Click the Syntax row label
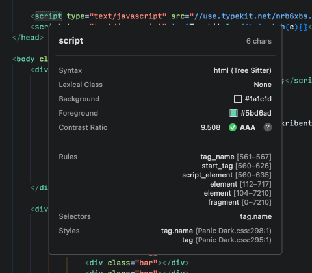312x273 pixels. [x=70, y=70]
